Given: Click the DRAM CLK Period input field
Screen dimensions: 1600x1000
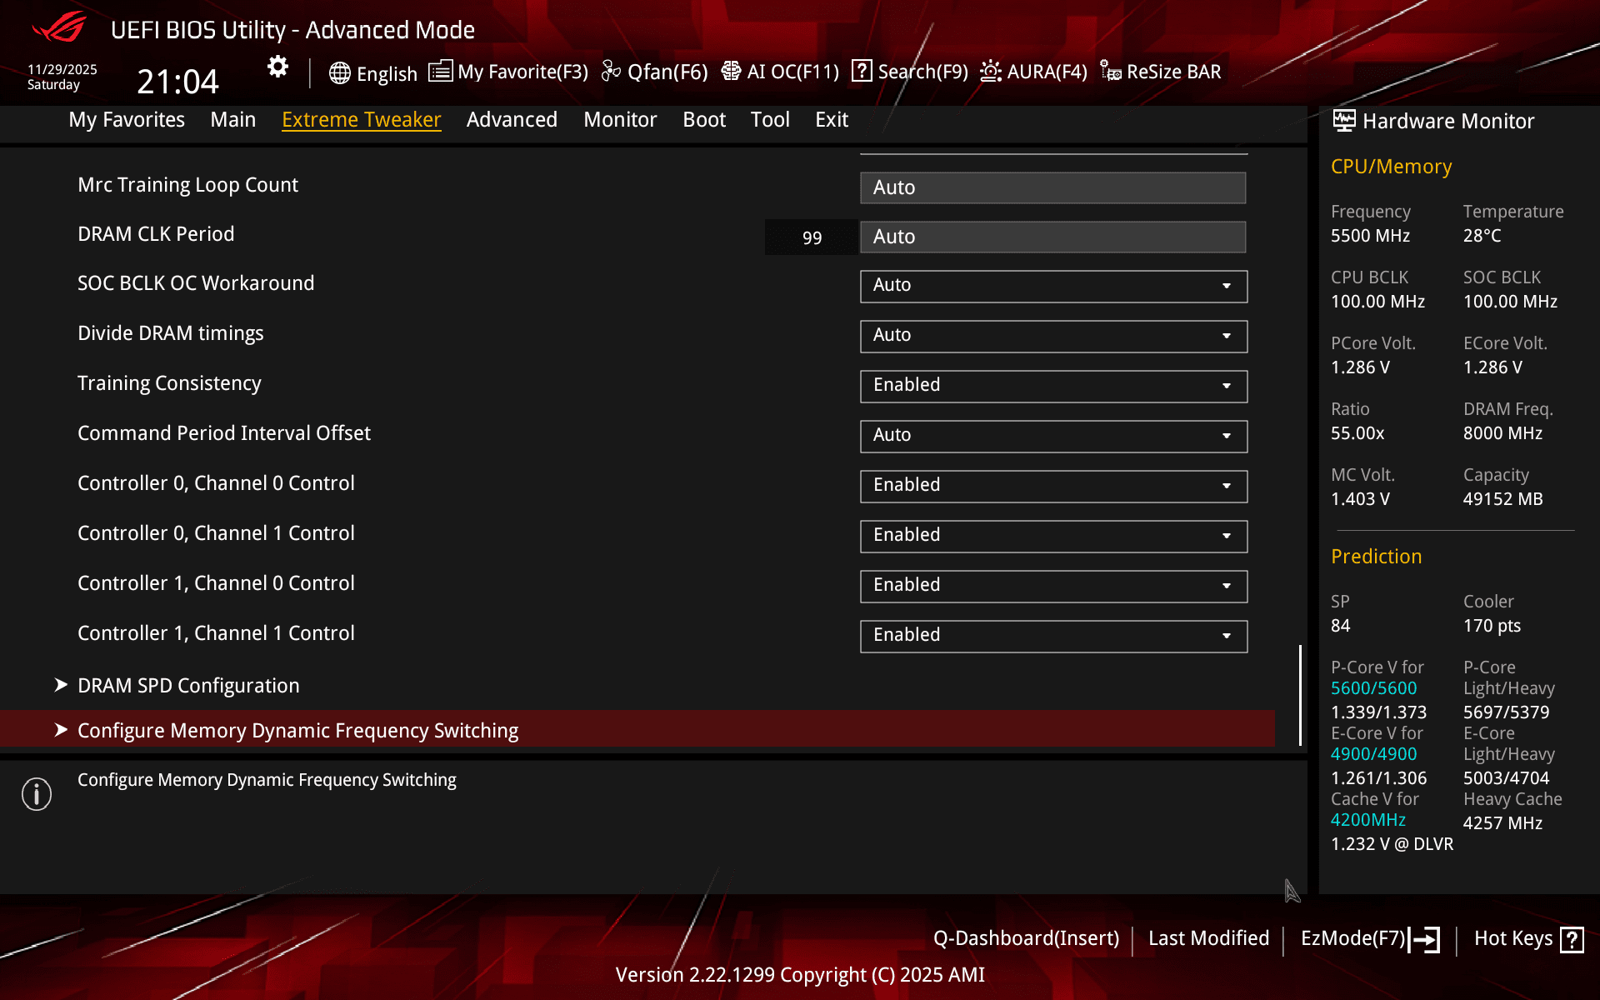Looking at the screenshot, I should pyautogui.click(x=1053, y=237).
